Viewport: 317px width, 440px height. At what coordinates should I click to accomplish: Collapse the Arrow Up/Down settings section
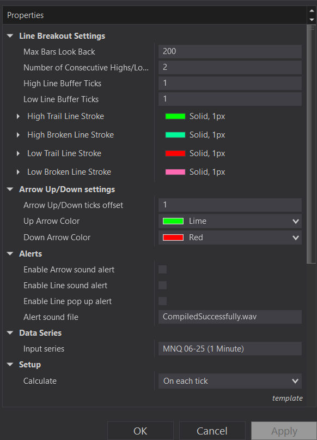[x=10, y=189]
